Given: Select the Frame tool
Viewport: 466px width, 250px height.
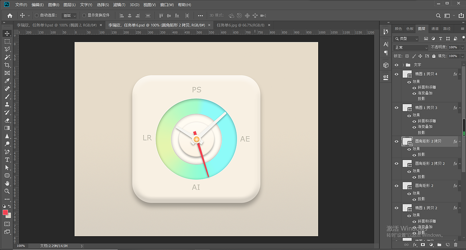Looking at the screenshot, I should coord(7,73).
